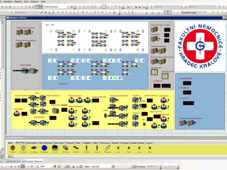
Task: Click the KontrolaSit labor figure
Action: click(x=17, y=113)
